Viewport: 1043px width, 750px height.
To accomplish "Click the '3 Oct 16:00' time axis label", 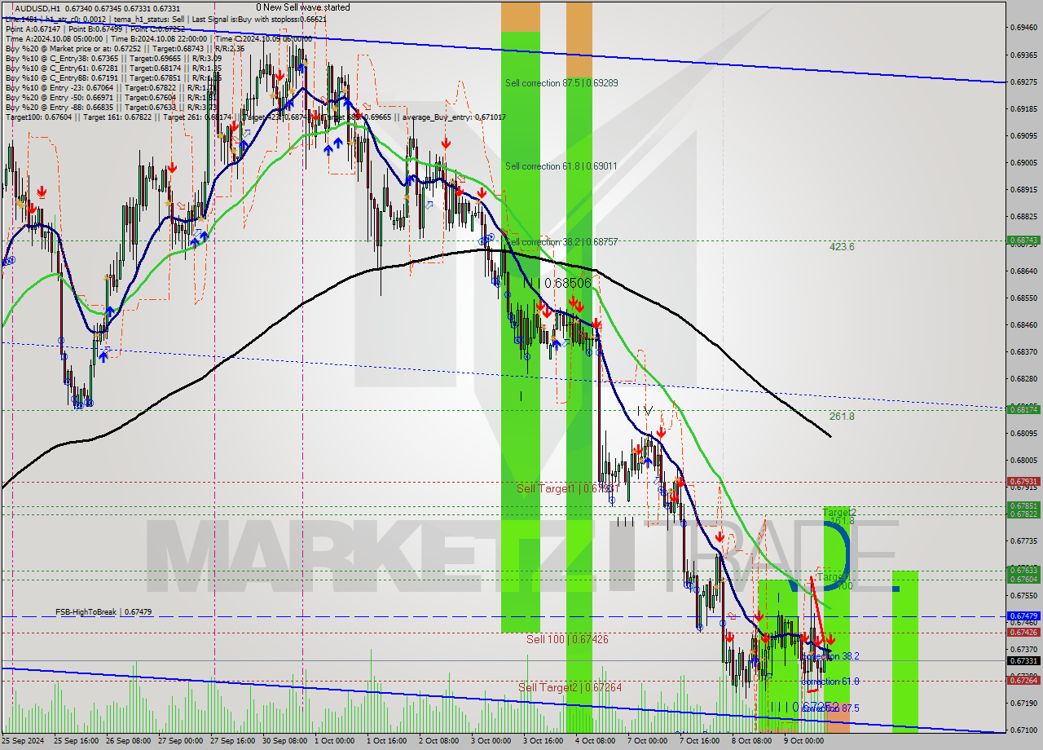I will tap(544, 741).
